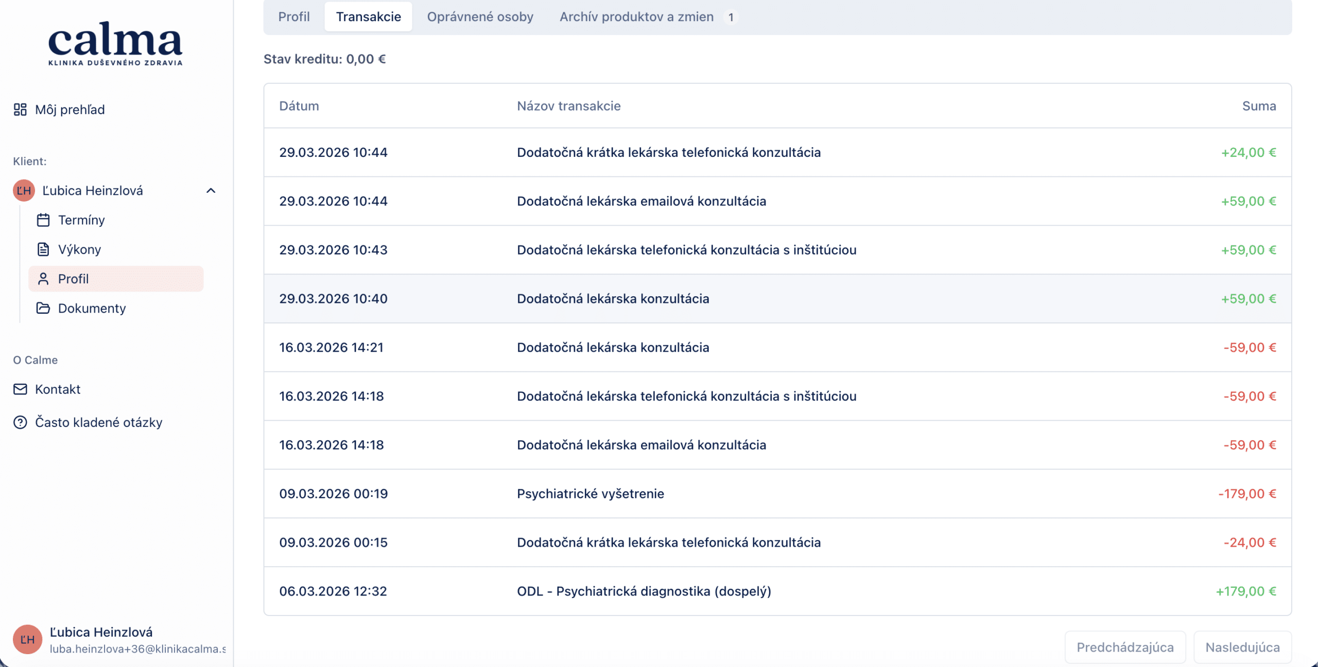Viewport: 1318px width, 667px height.
Task: Click the ĽH avatar at bottom left
Action: (x=27, y=639)
